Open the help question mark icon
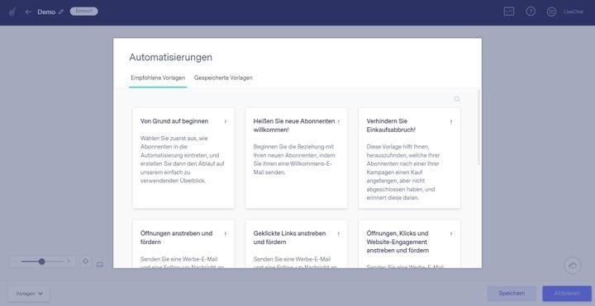The height and width of the screenshot is (306, 595). (x=531, y=12)
